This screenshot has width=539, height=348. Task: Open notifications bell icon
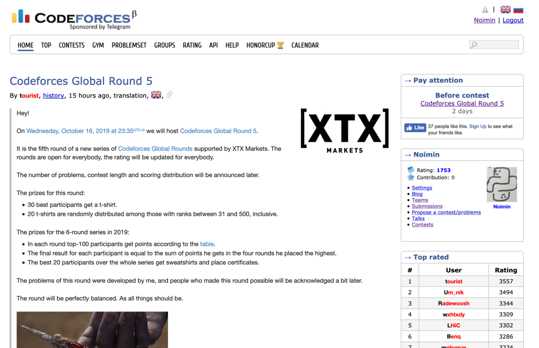[485, 9]
